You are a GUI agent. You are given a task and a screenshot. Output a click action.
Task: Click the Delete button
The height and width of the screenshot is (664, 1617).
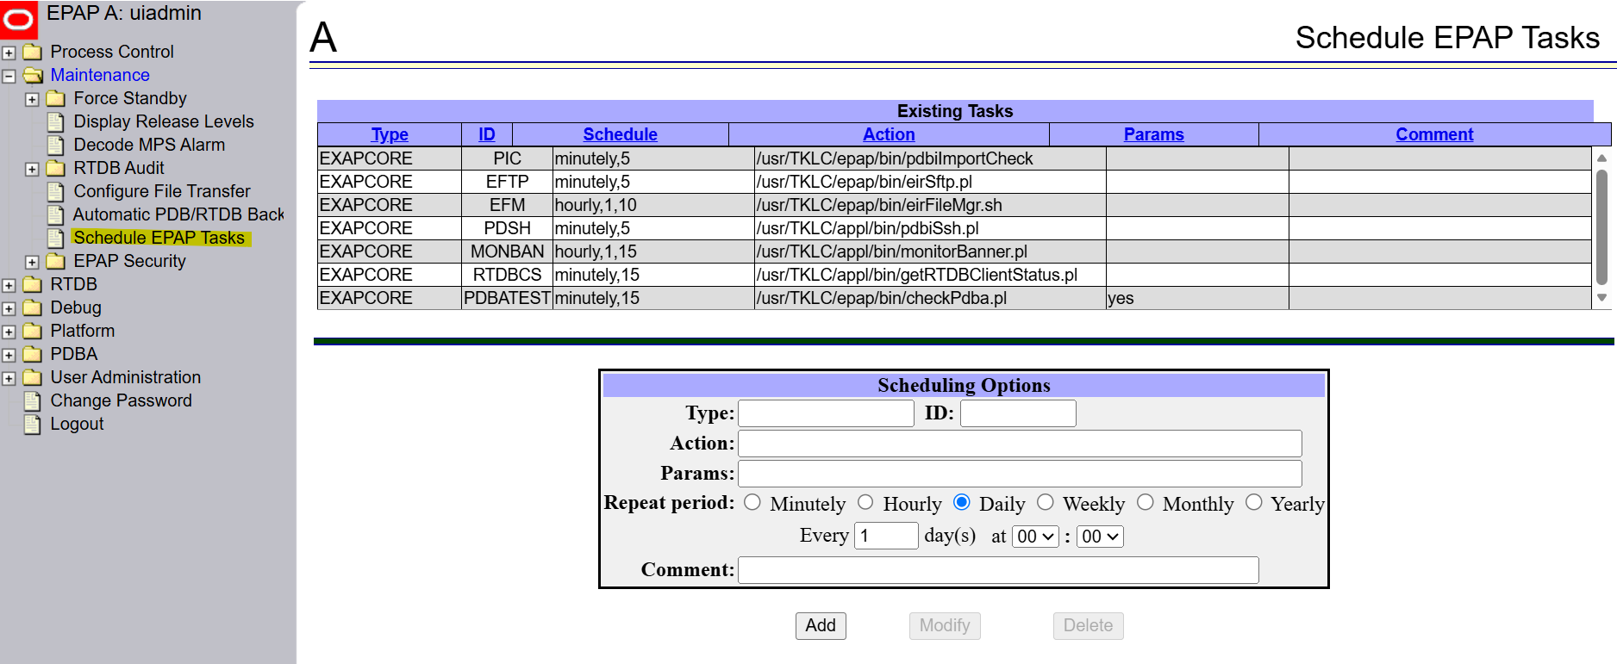point(1088,625)
